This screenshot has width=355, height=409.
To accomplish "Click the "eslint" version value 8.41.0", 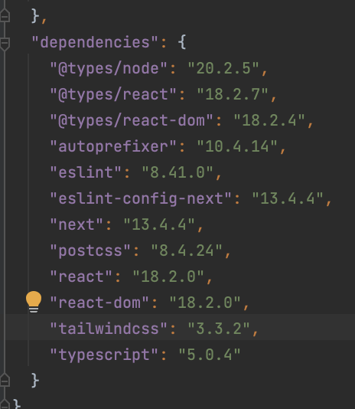I will pos(177,172).
